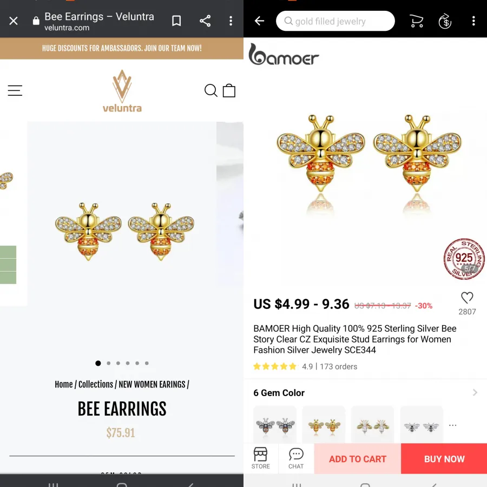Open the Veluntra shopping bag
487x487 pixels.
pyautogui.click(x=229, y=90)
